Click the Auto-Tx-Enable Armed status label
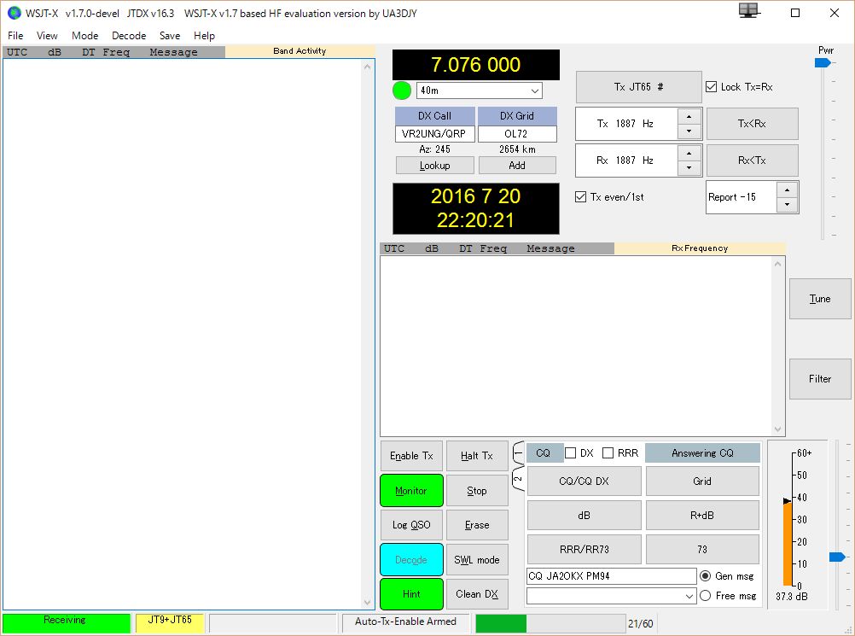Screen dimensions: 855x636 (405, 621)
